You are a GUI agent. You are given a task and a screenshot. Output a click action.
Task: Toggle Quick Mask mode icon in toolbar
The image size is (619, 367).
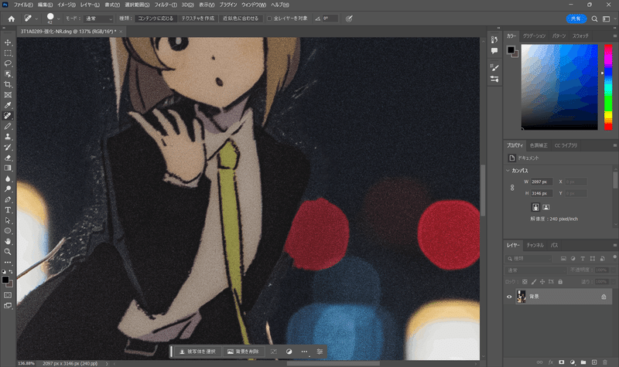(x=8, y=295)
